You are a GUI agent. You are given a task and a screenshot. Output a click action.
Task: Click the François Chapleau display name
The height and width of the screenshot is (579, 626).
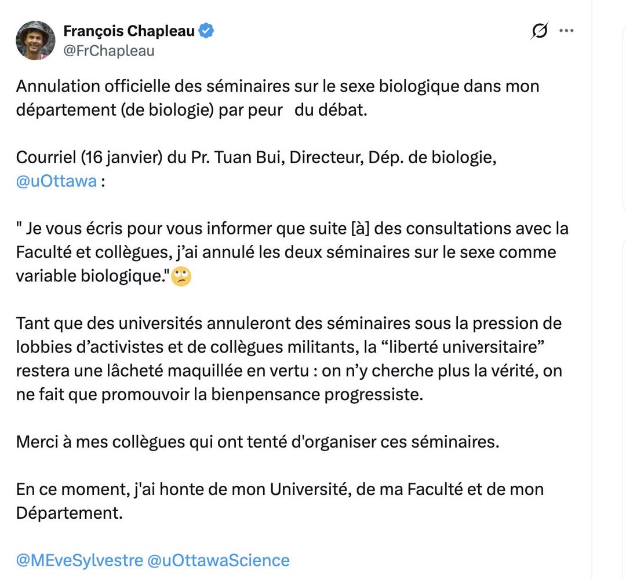(x=129, y=31)
